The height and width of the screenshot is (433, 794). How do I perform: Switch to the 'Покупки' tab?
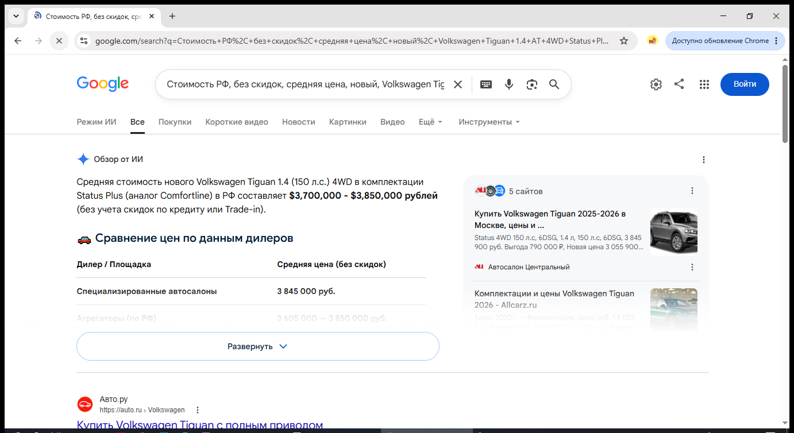(x=175, y=122)
